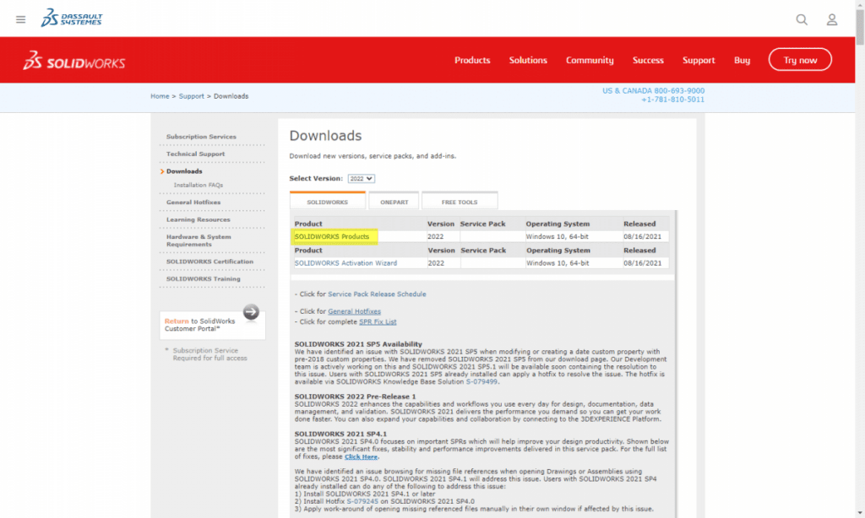The width and height of the screenshot is (865, 518).
Task: Click the user account icon
Action: (x=831, y=19)
